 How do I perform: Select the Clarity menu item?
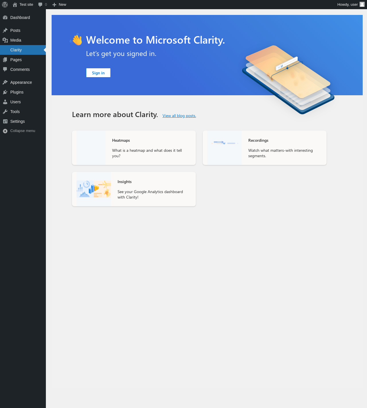[x=23, y=50]
